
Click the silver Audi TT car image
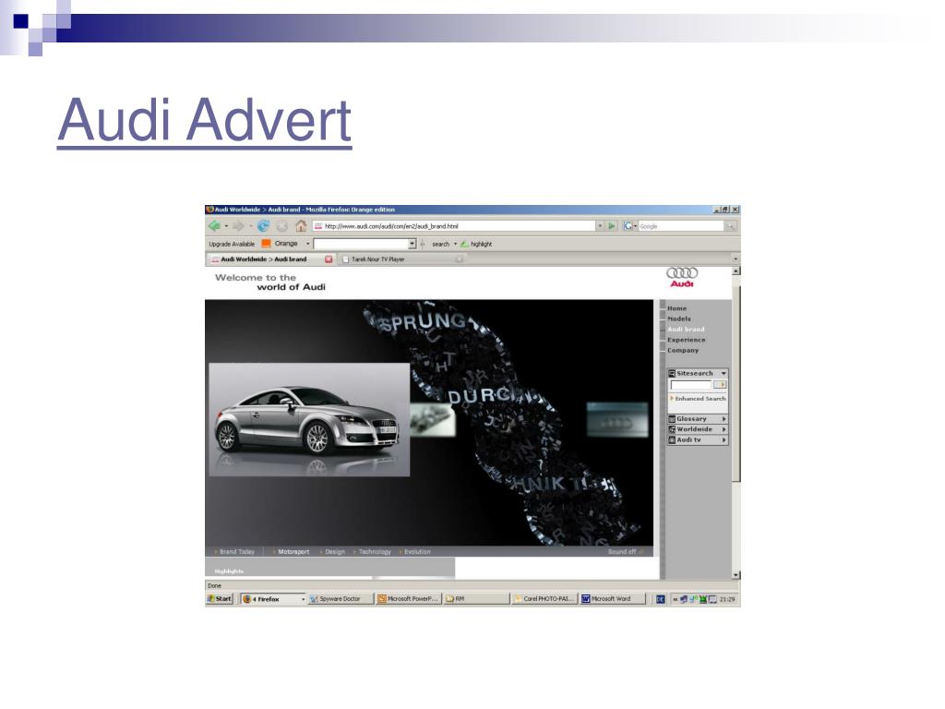[309, 420]
